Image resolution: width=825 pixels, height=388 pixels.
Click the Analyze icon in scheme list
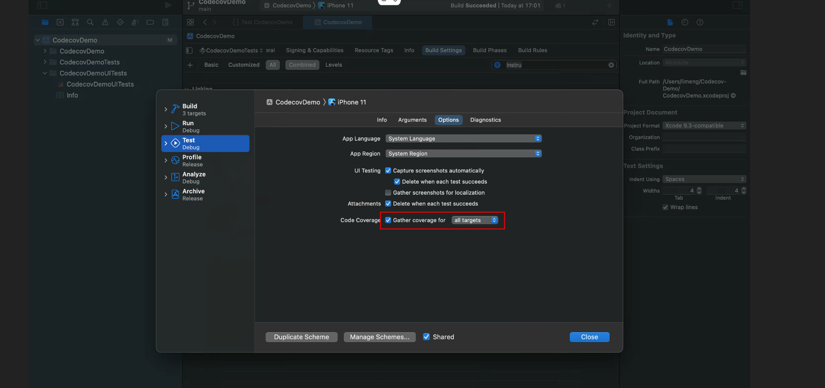[175, 177]
